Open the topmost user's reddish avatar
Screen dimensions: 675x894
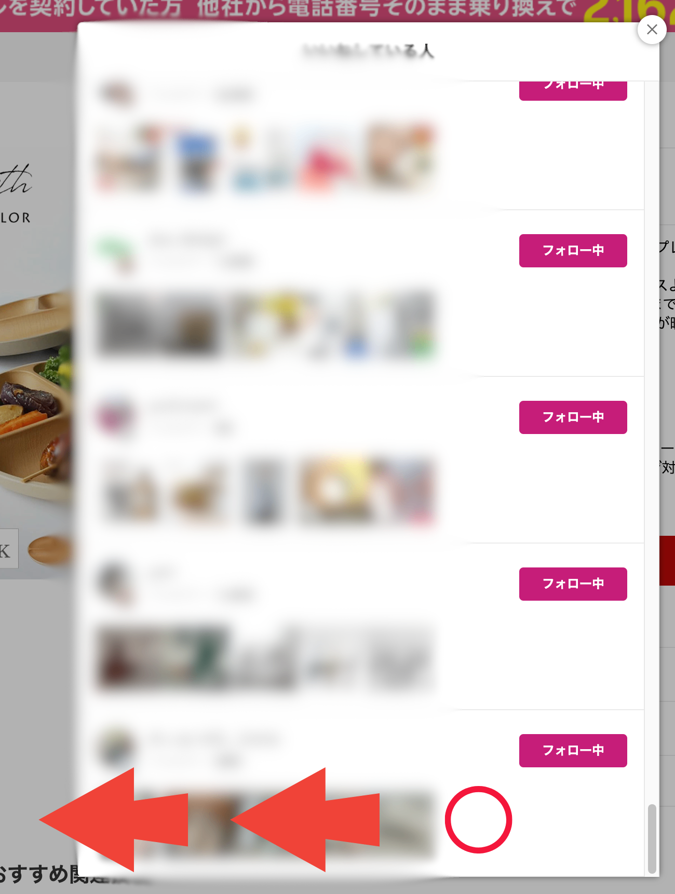coord(116,93)
